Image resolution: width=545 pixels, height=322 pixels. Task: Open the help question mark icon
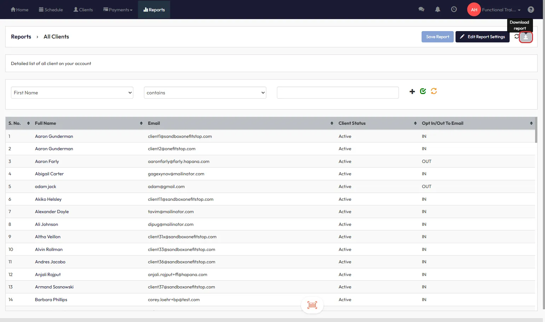[x=530, y=10]
